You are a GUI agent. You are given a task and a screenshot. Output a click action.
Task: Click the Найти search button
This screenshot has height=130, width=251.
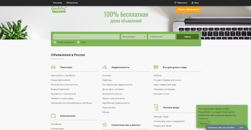(188, 37)
